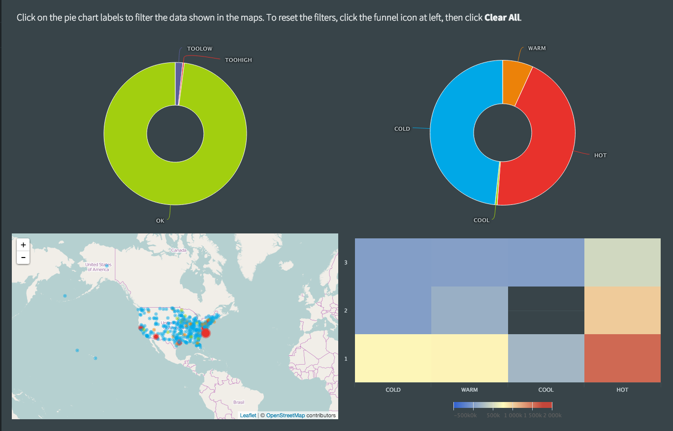Viewport: 673px width, 431px height.
Task: Click the heatmap color scale legend
Action: coord(503,406)
